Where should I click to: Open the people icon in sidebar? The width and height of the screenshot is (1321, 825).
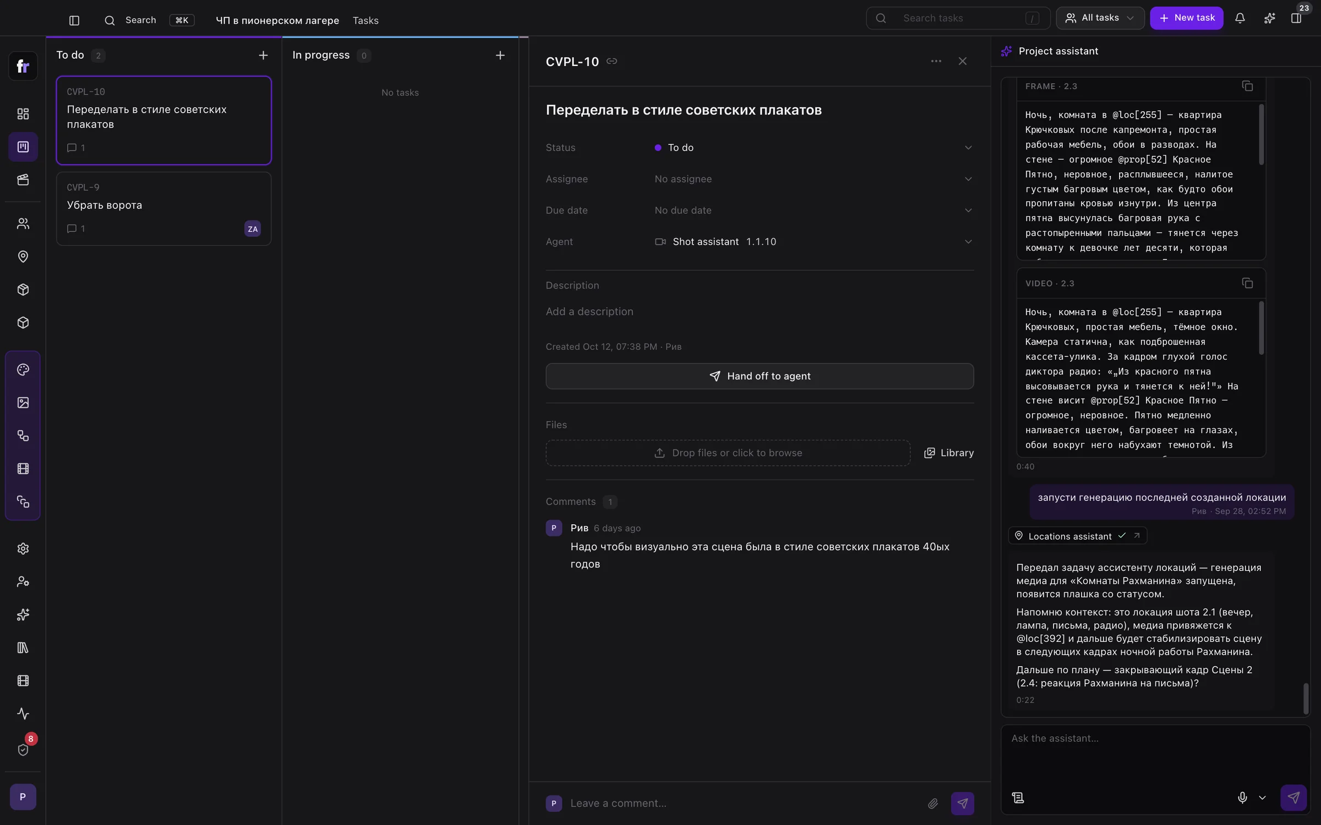(x=23, y=224)
